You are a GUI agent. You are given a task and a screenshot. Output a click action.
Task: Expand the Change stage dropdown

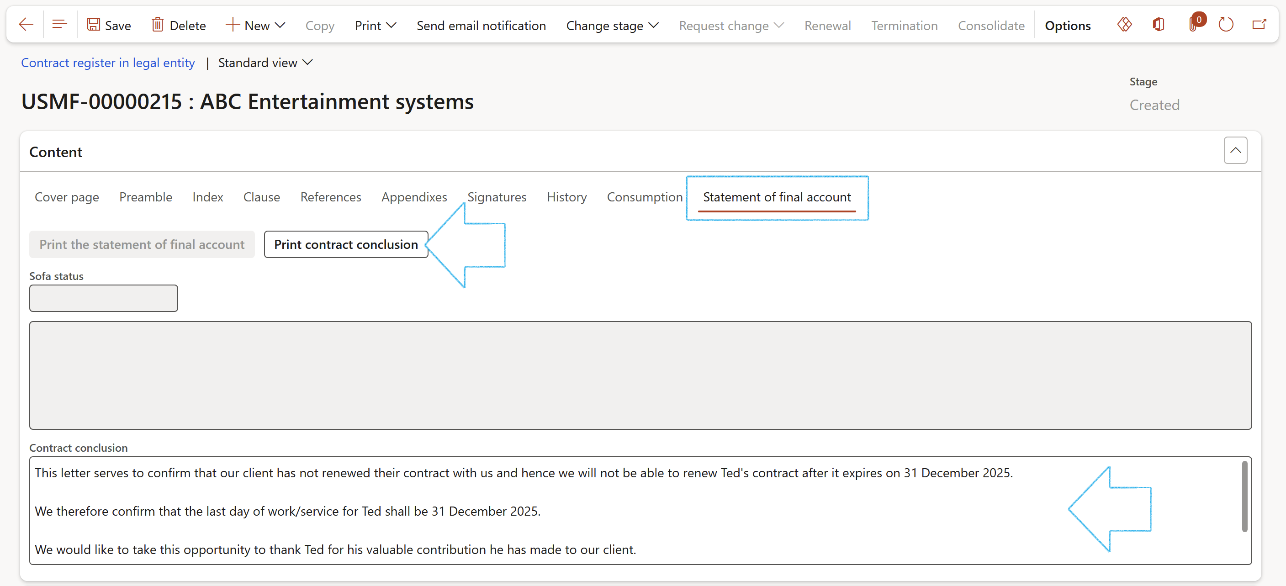pos(612,26)
